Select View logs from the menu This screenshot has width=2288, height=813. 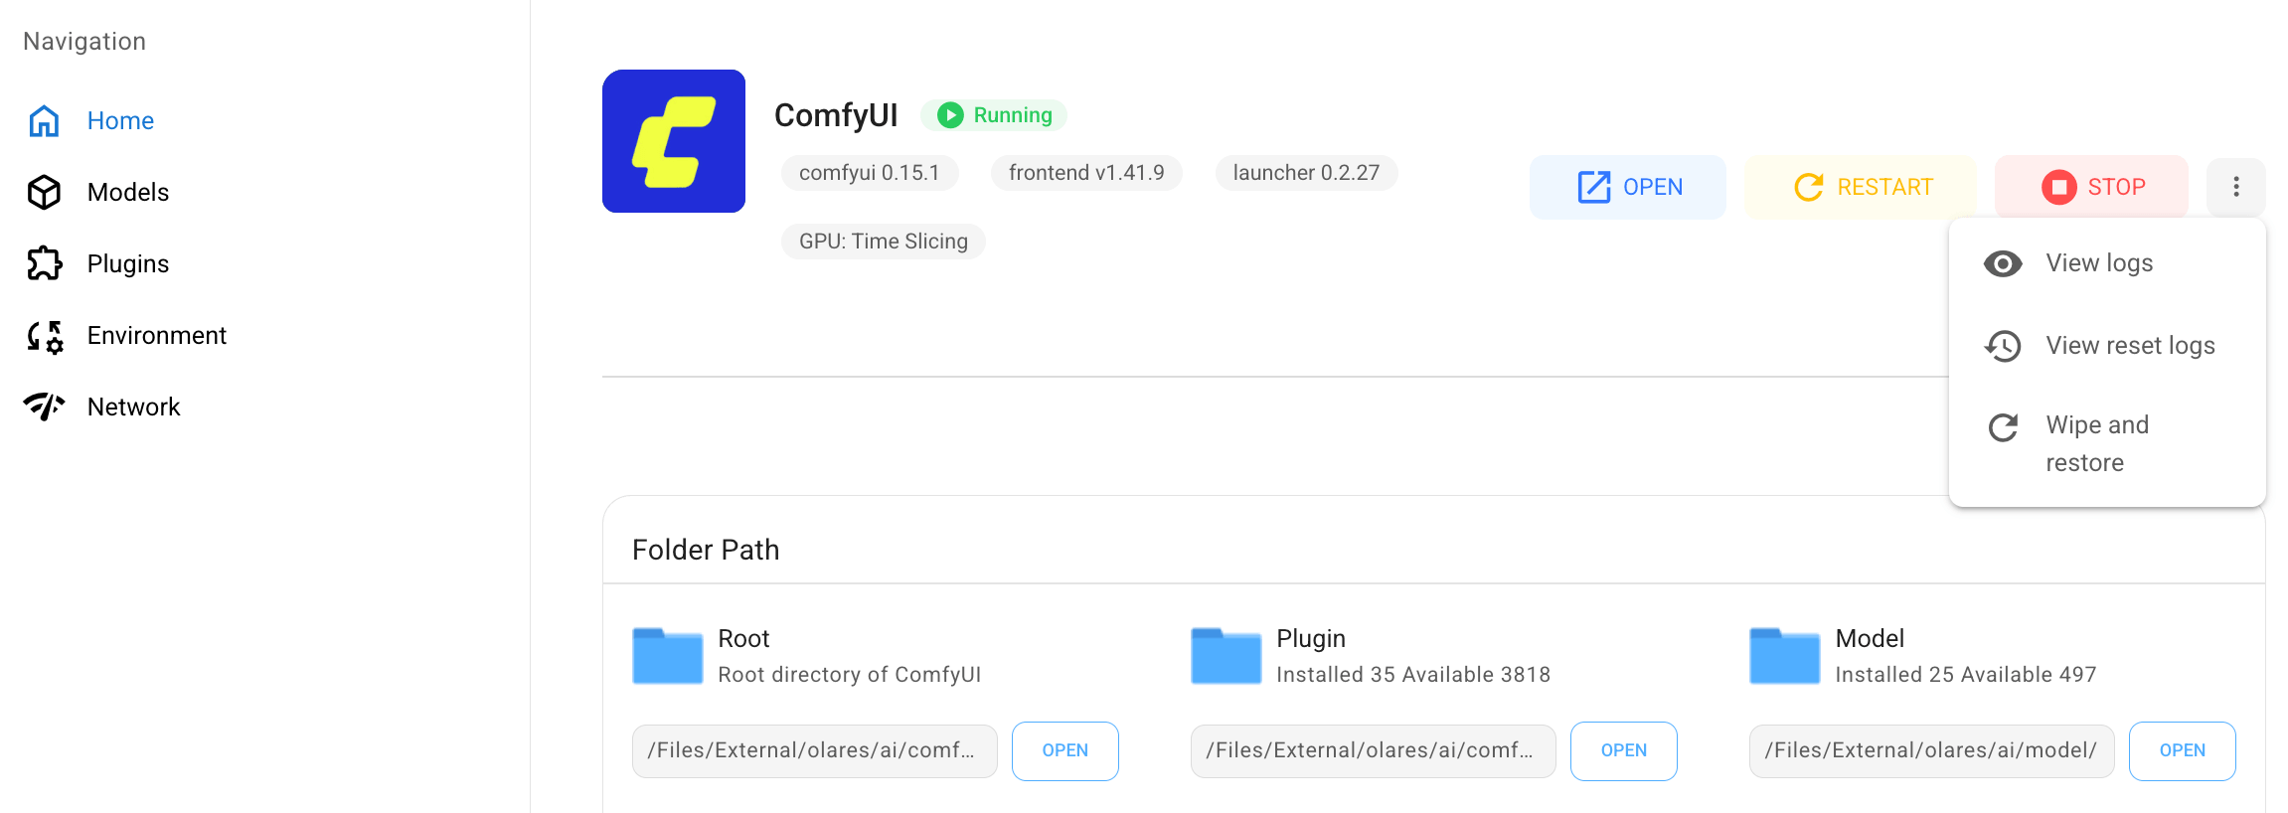(2098, 263)
